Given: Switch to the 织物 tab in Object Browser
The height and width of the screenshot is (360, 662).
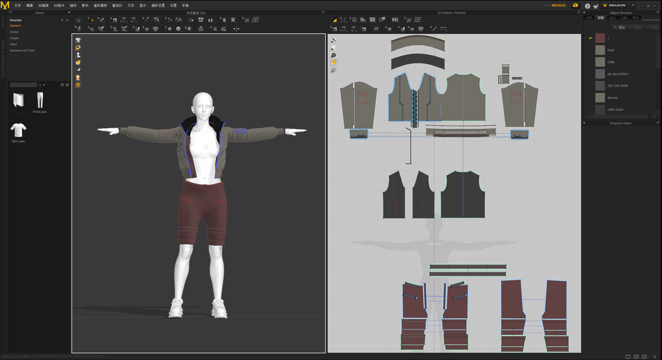Looking at the screenshot, I should [x=600, y=18].
